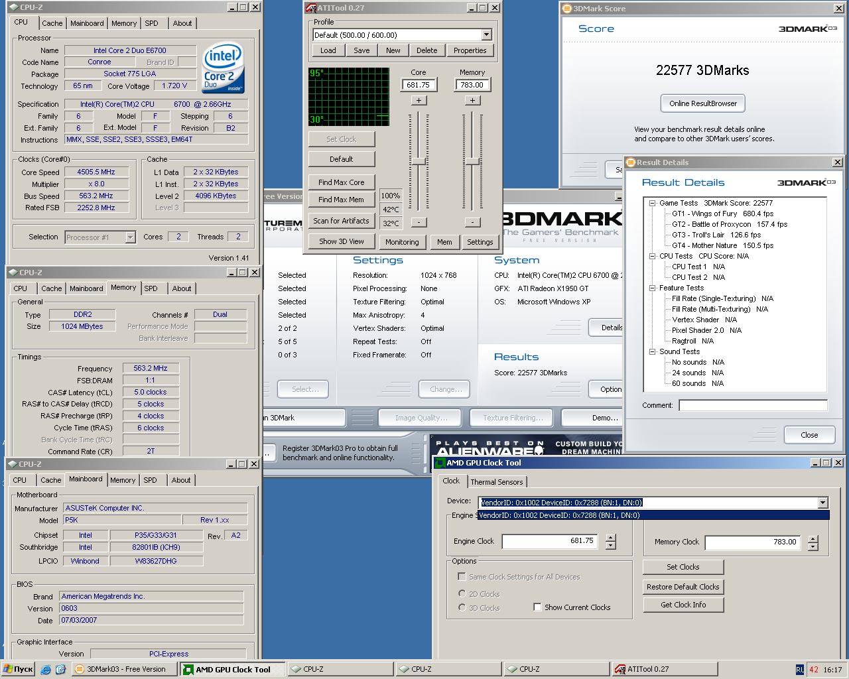Click the Scan for Artifacts button
This screenshot has width=849, height=679.
(341, 221)
